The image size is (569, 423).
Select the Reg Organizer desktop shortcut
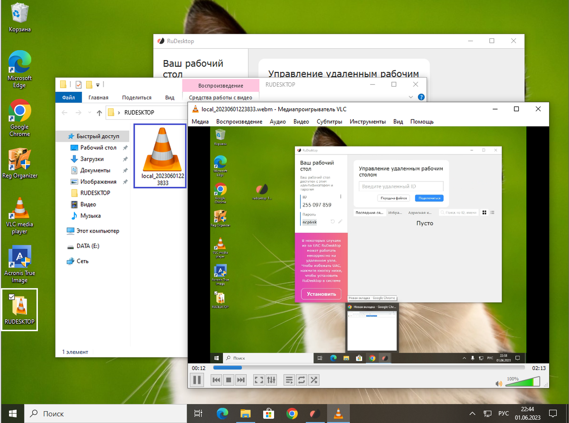tap(20, 163)
